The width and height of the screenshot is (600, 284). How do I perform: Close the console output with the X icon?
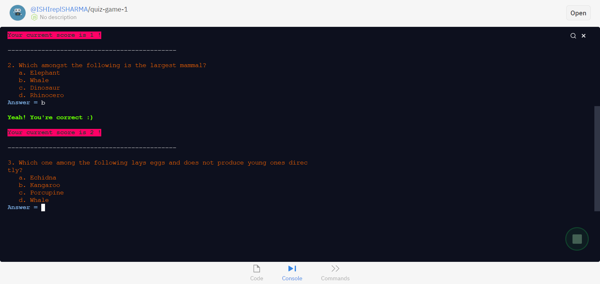(584, 36)
